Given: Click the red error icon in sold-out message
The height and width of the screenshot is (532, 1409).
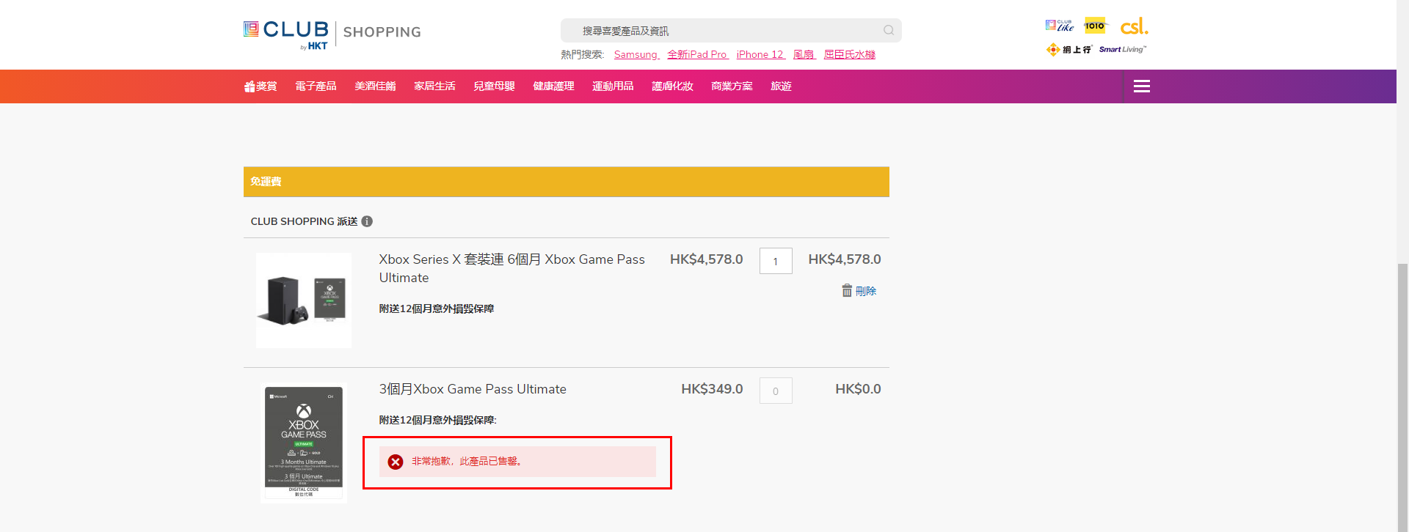Looking at the screenshot, I should point(396,462).
